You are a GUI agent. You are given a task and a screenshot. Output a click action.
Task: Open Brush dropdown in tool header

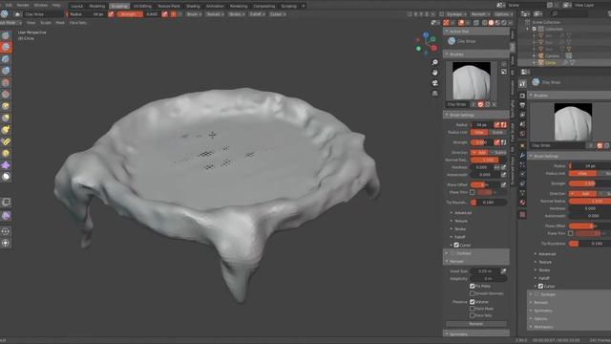194,14
